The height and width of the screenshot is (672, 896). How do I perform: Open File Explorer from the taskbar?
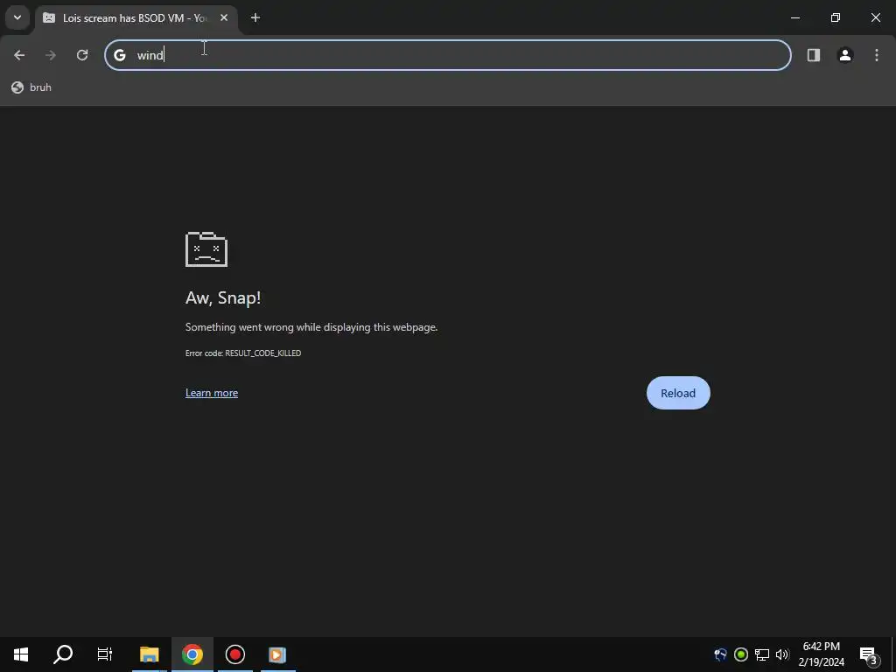coord(149,654)
